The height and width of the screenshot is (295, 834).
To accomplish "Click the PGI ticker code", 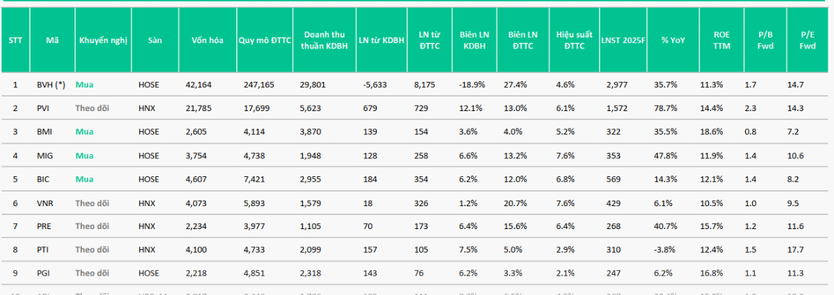I will coord(44,273).
